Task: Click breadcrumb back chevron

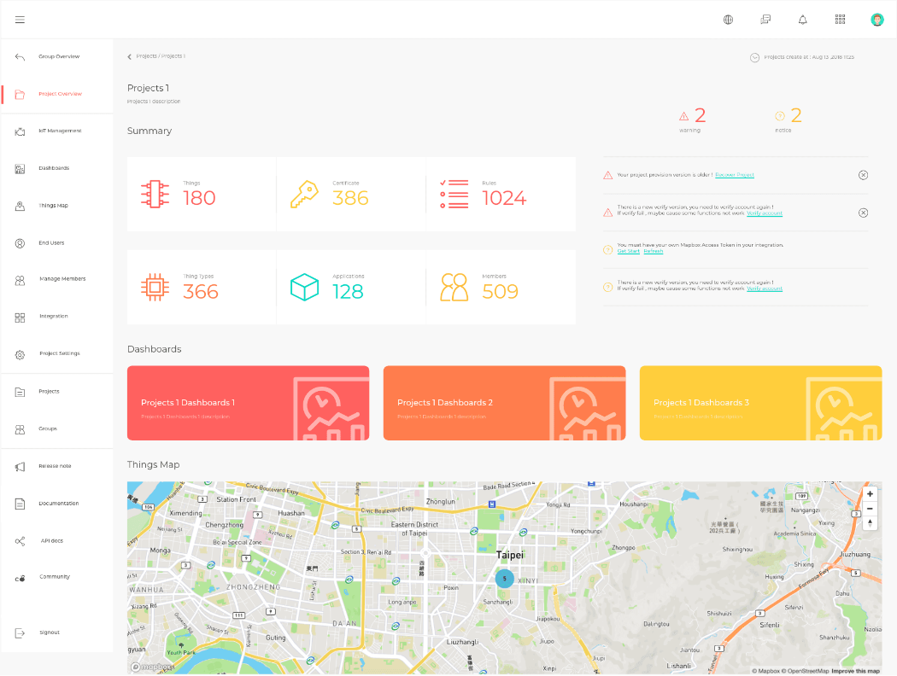Action: coord(129,56)
